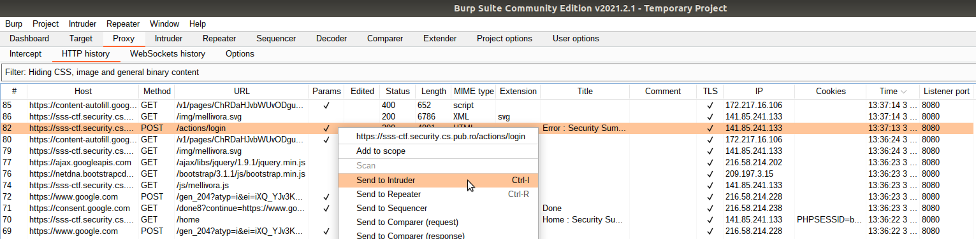
Task: Switch to the Target tab
Action: coord(81,39)
